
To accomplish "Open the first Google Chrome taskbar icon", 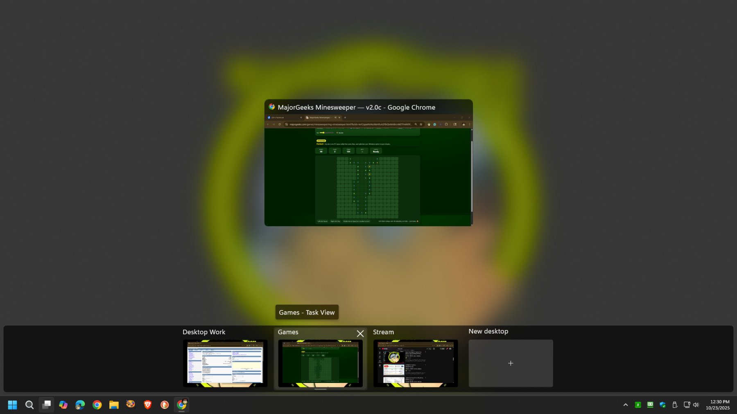I will pos(97,405).
